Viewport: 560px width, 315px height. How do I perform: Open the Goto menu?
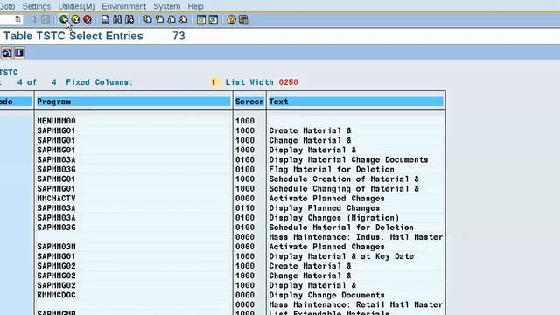click(7, 6)
